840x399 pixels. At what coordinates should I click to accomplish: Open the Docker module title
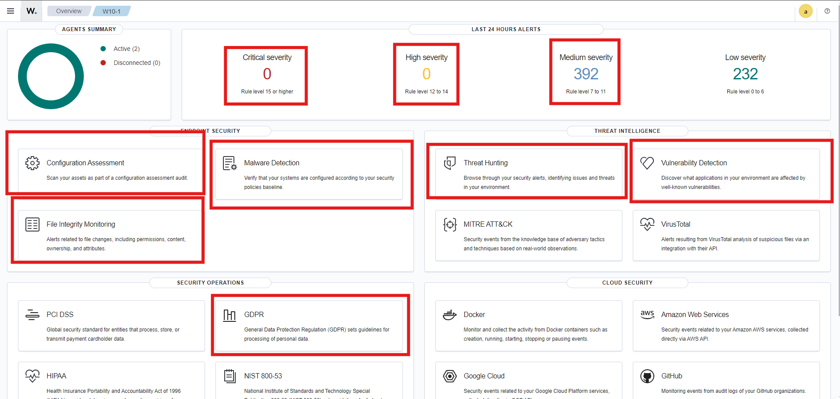(474, 314)
